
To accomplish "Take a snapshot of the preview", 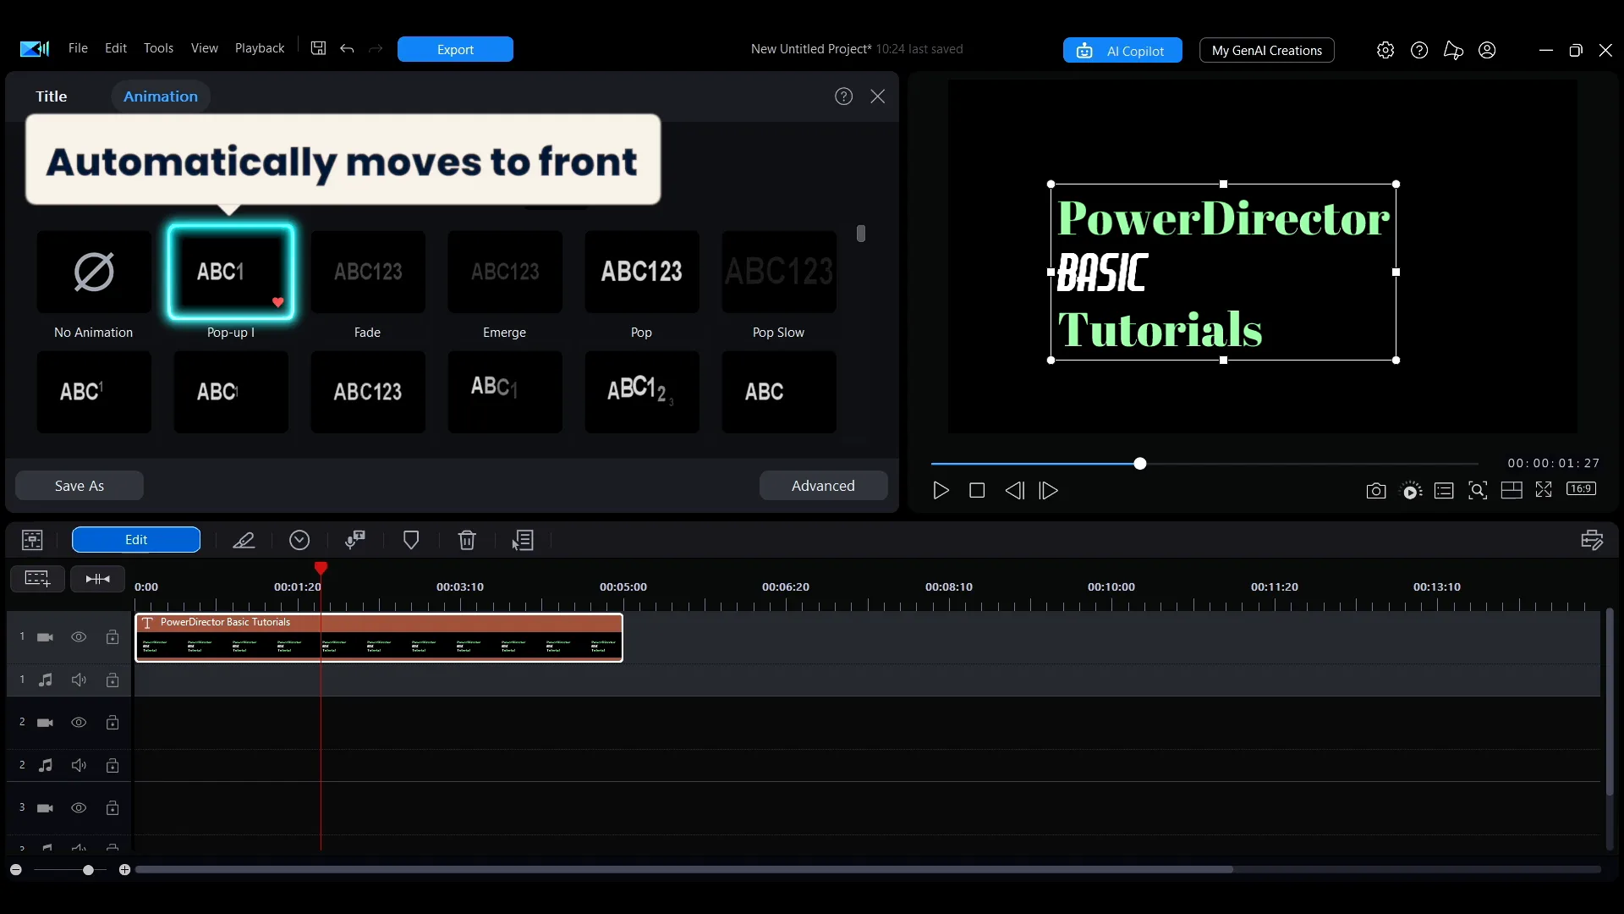I will [x=1376, y=491].
